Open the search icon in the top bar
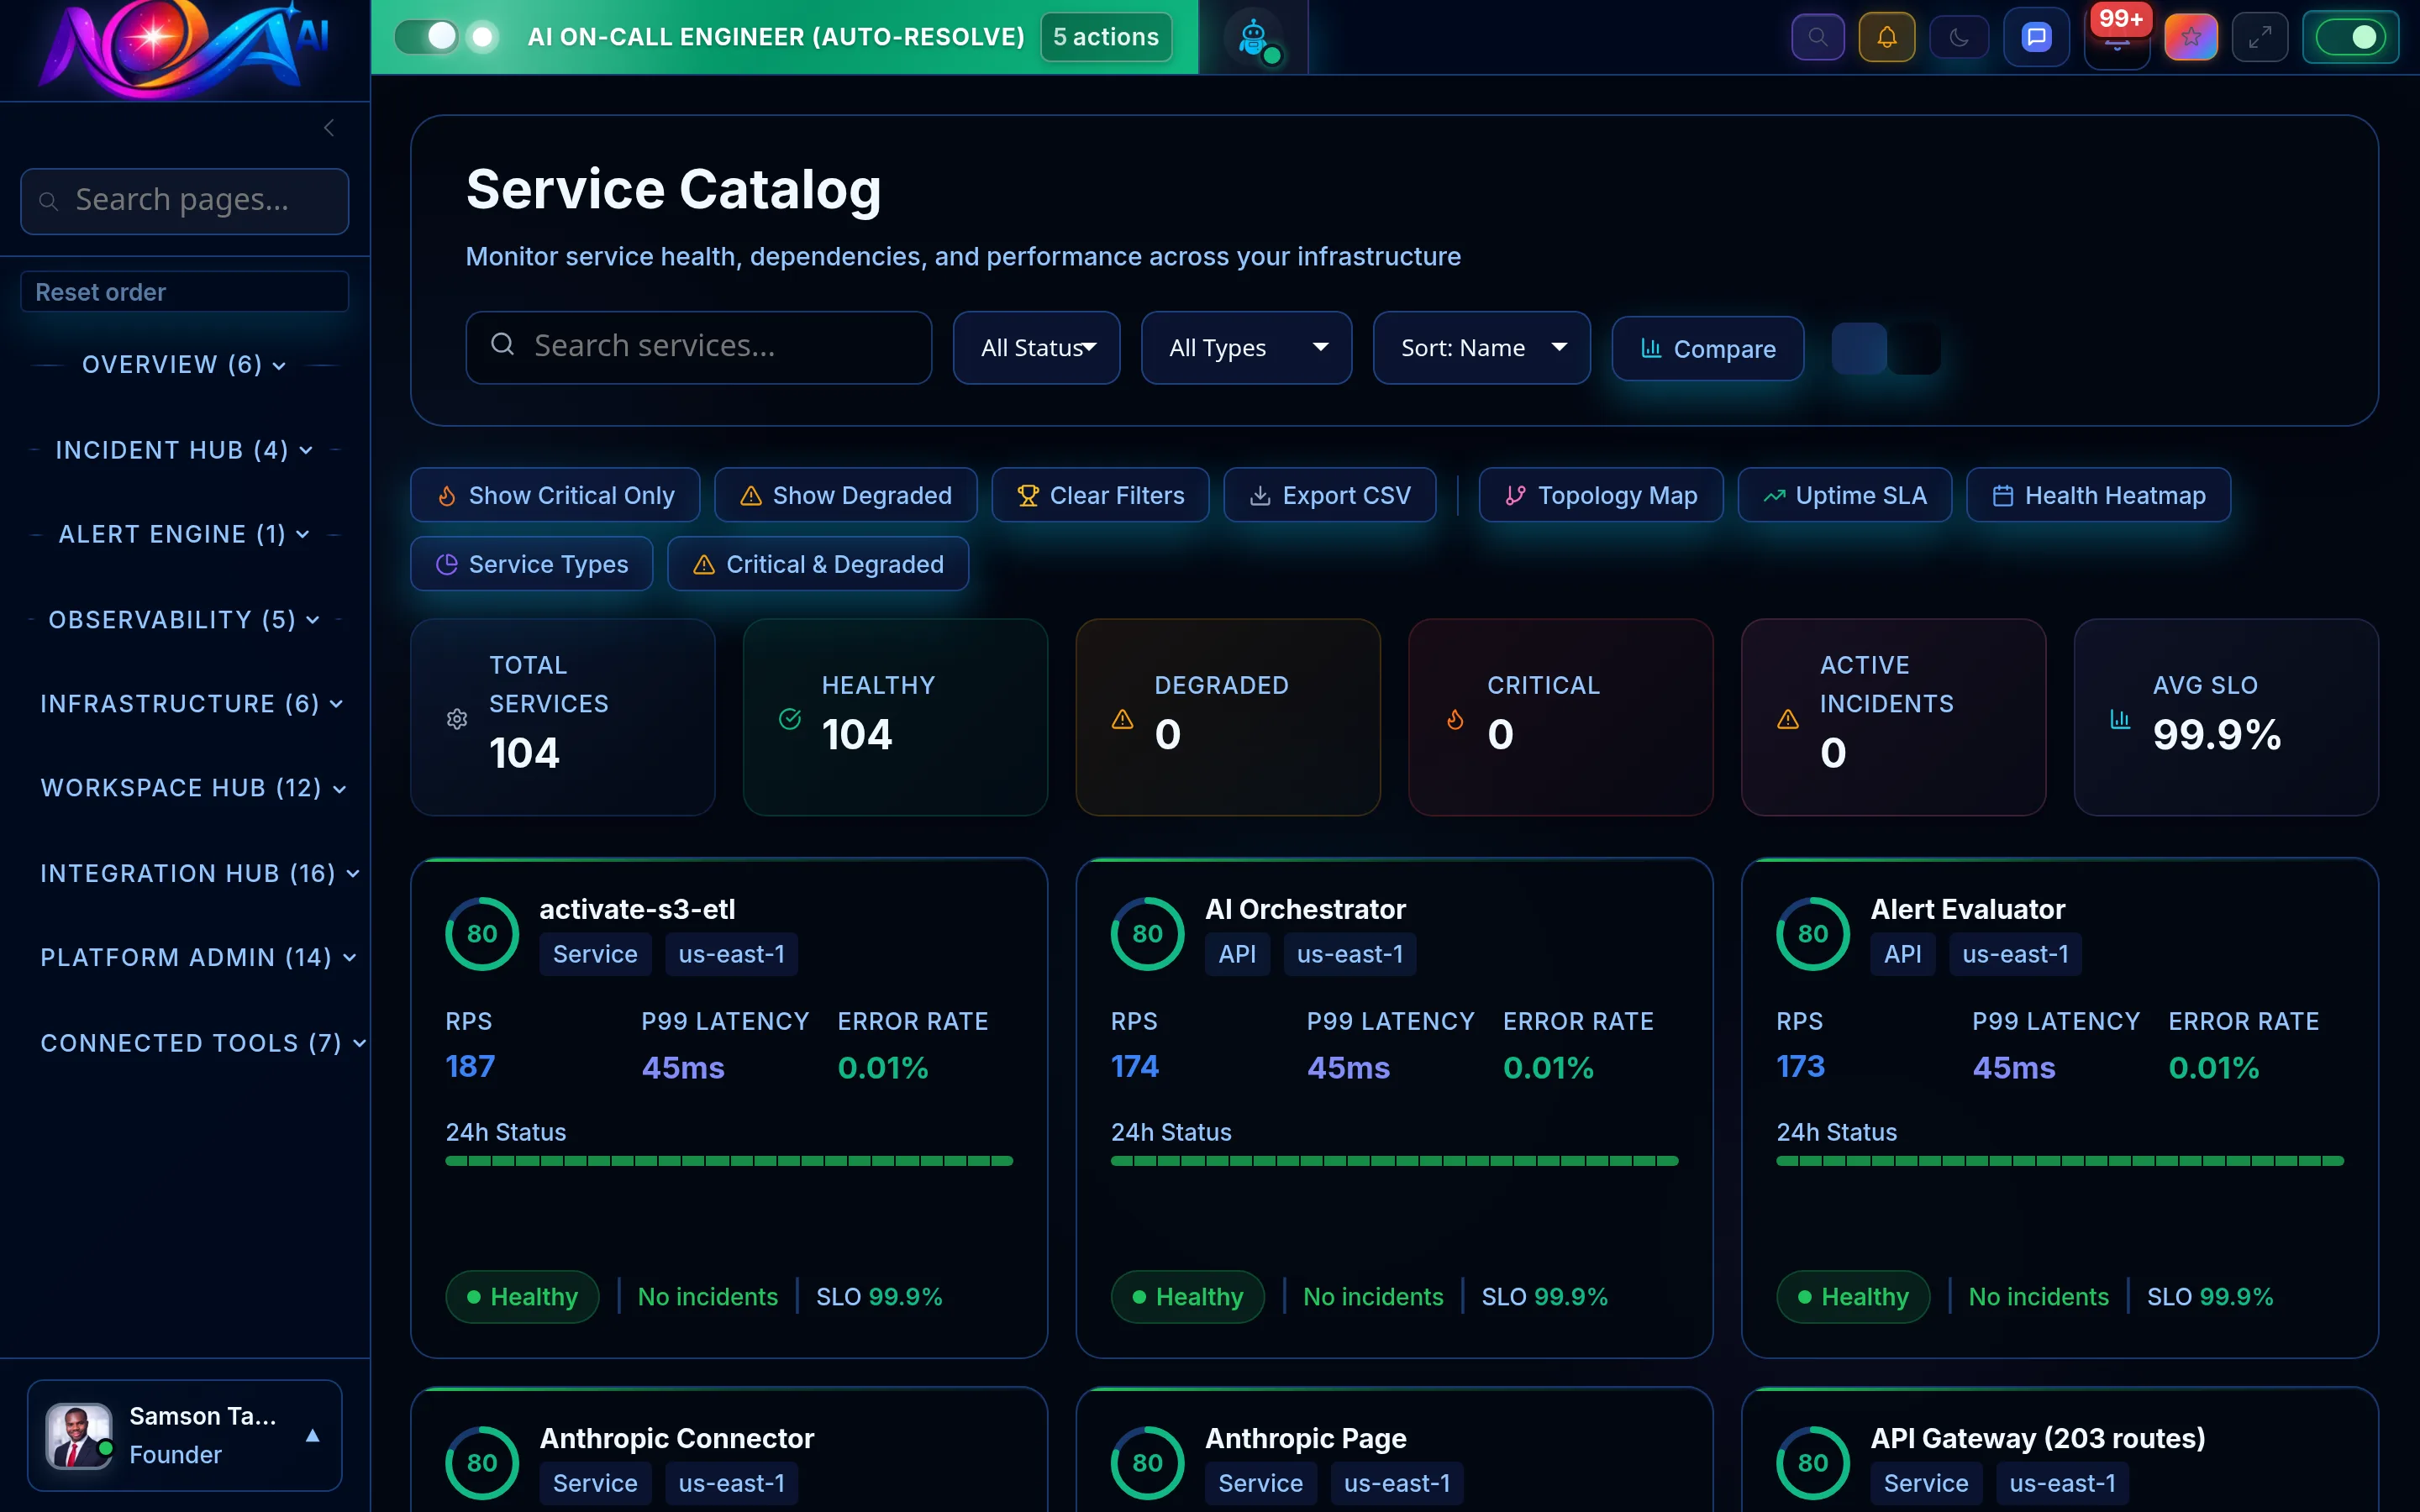This screenshot has width=2420, height=1512. click(x=1817, y=36)
